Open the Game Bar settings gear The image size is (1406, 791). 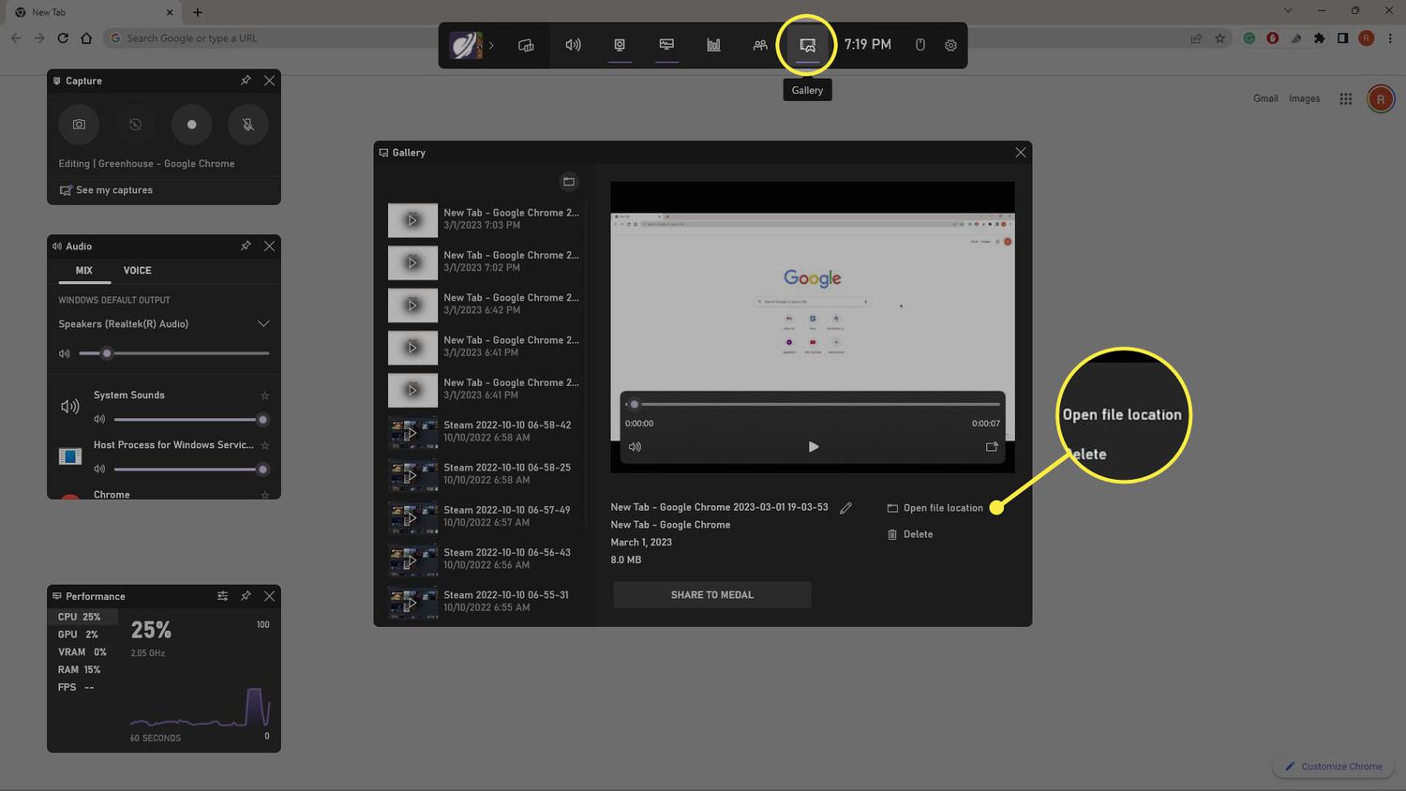[950, 45]
